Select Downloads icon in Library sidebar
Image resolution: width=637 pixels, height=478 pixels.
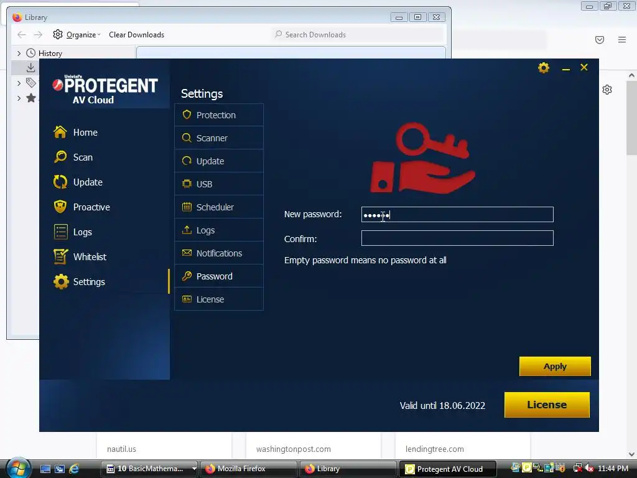point(30,67)
